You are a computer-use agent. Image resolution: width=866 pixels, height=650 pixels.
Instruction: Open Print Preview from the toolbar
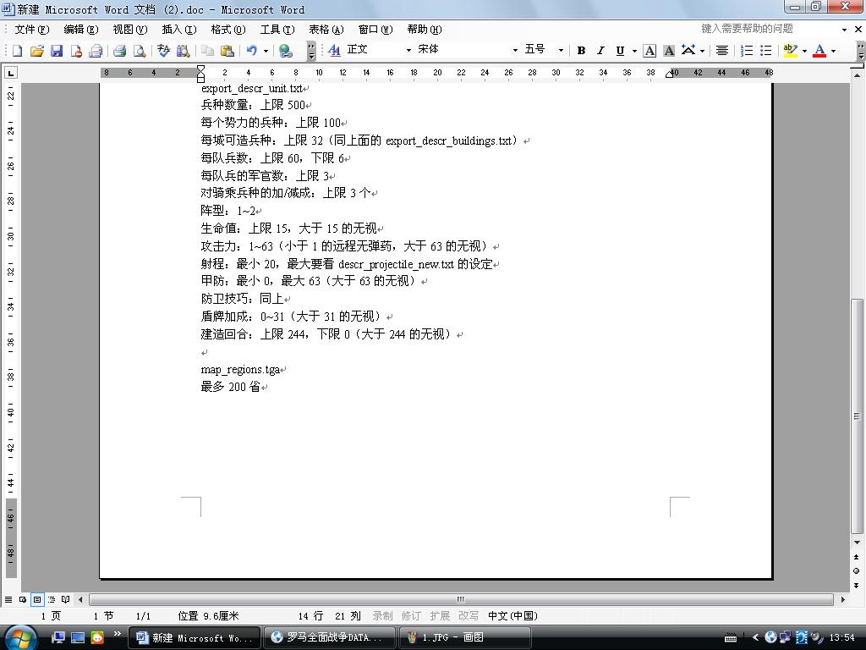point(140,51)
